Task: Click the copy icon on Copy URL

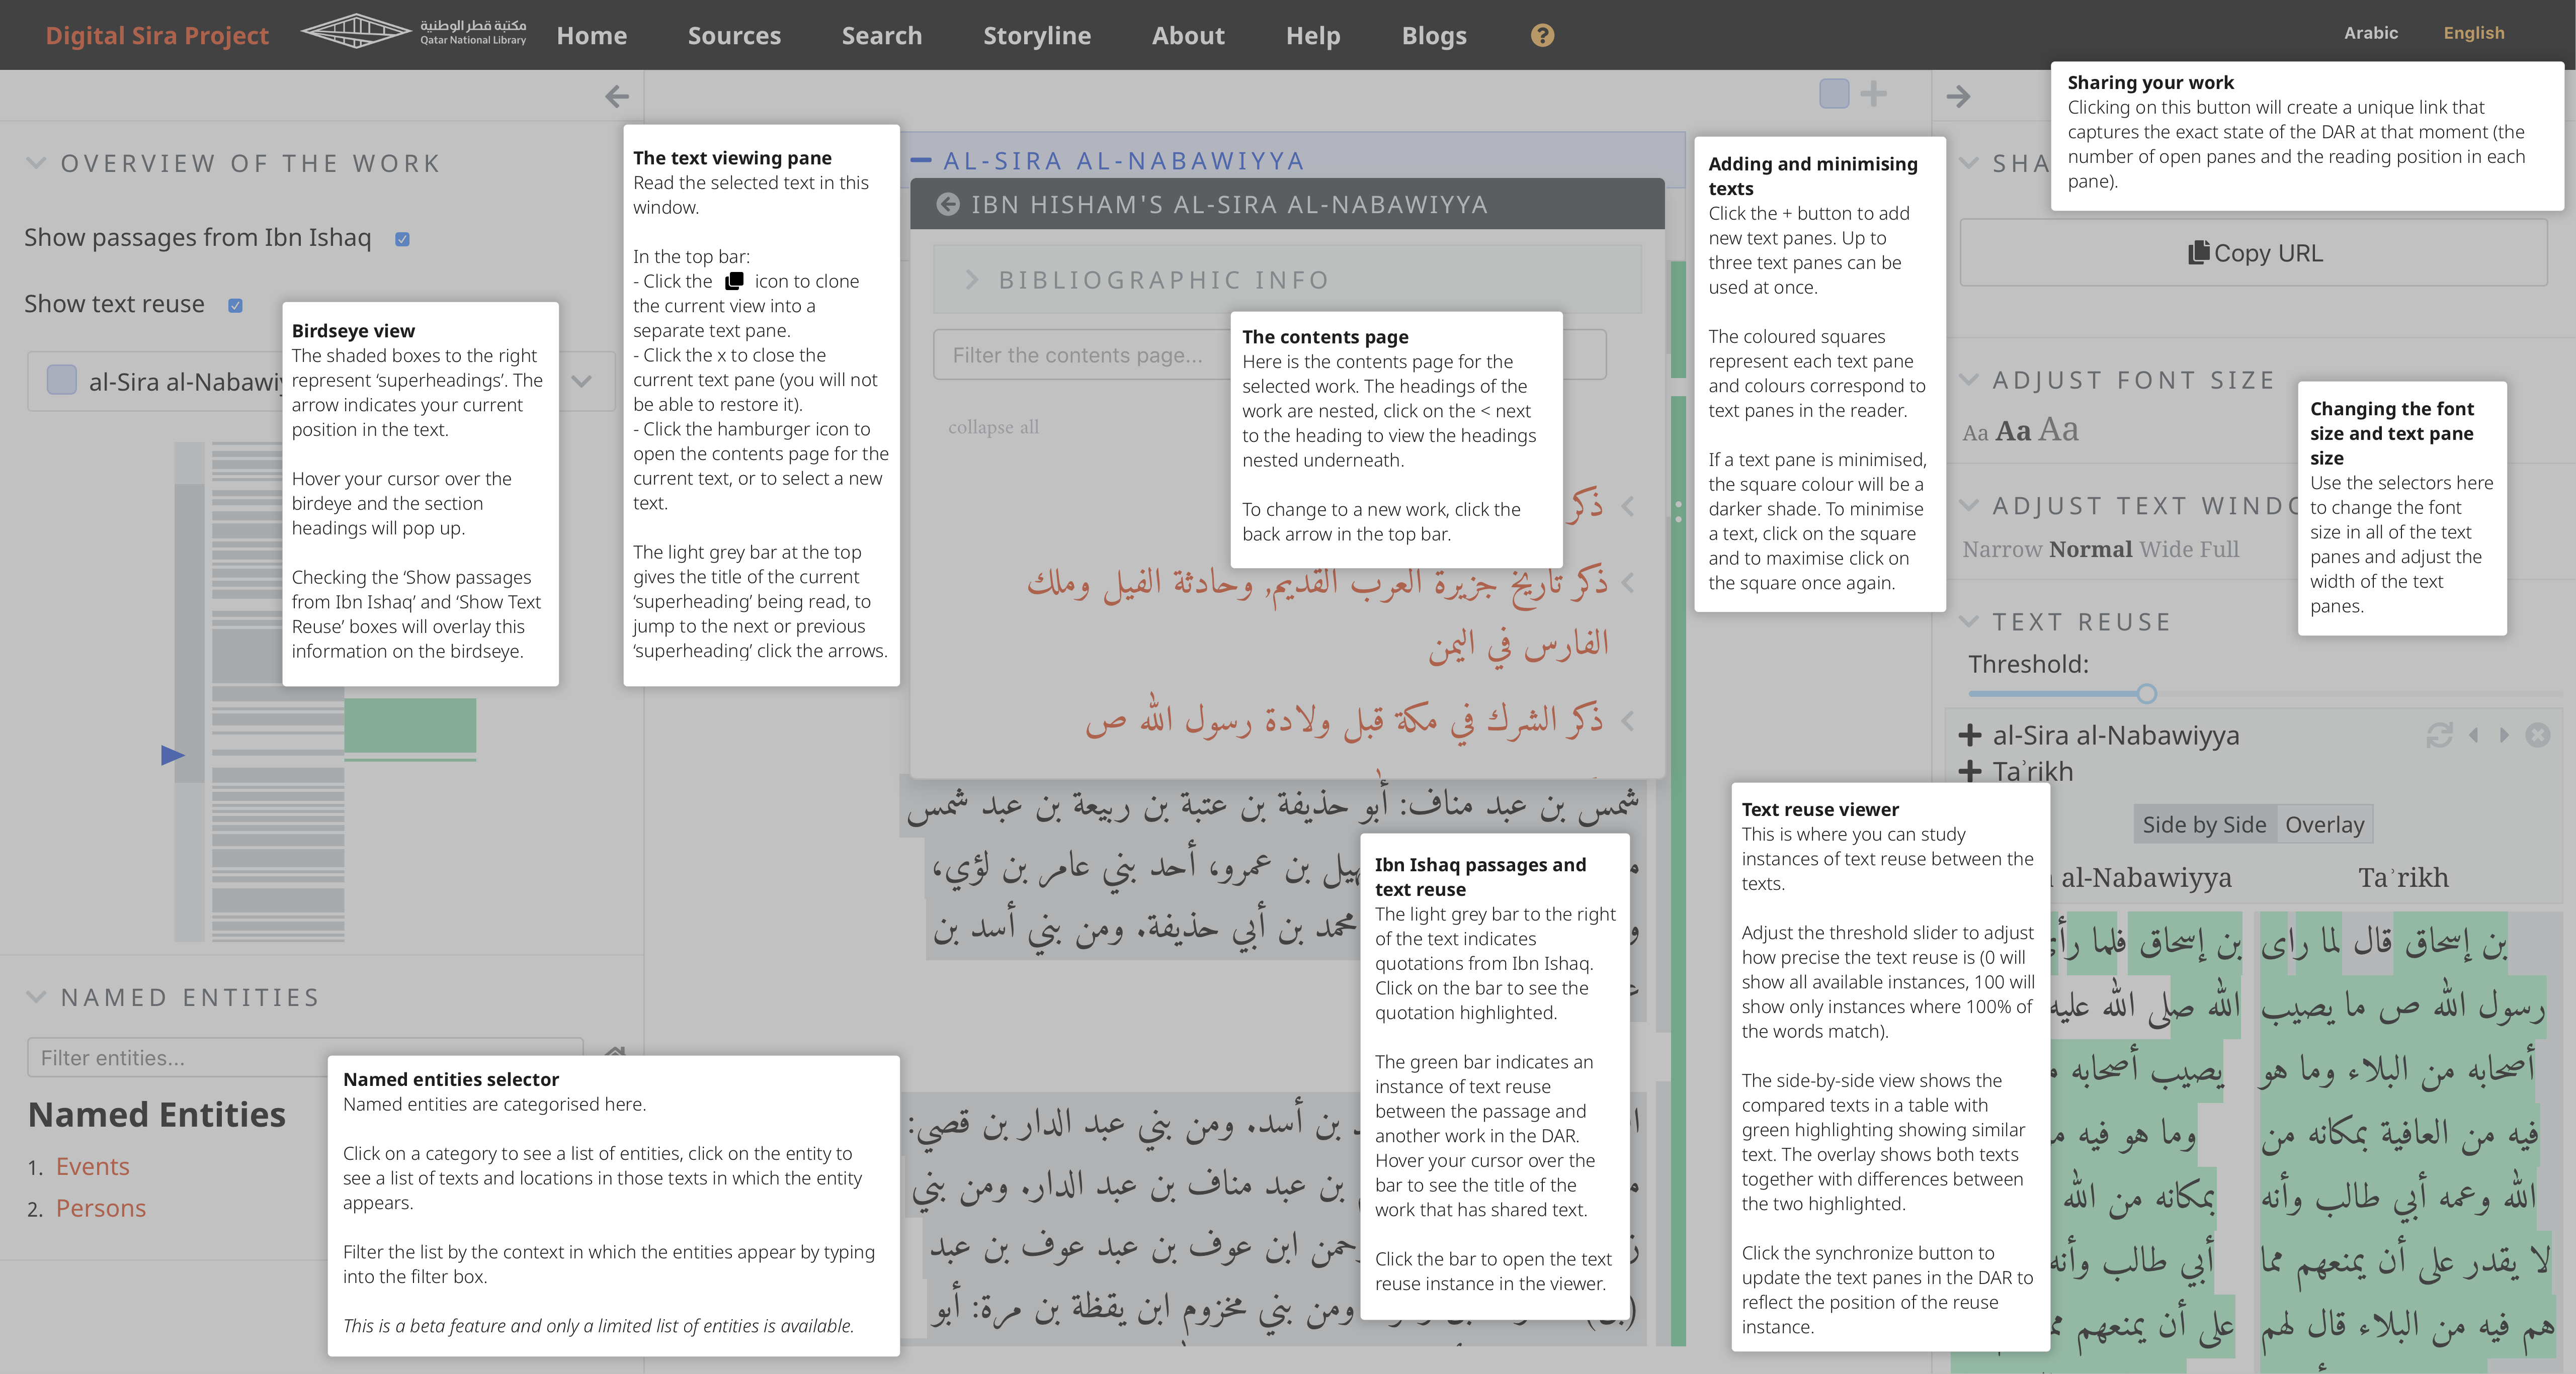Action: point(2198,253)
